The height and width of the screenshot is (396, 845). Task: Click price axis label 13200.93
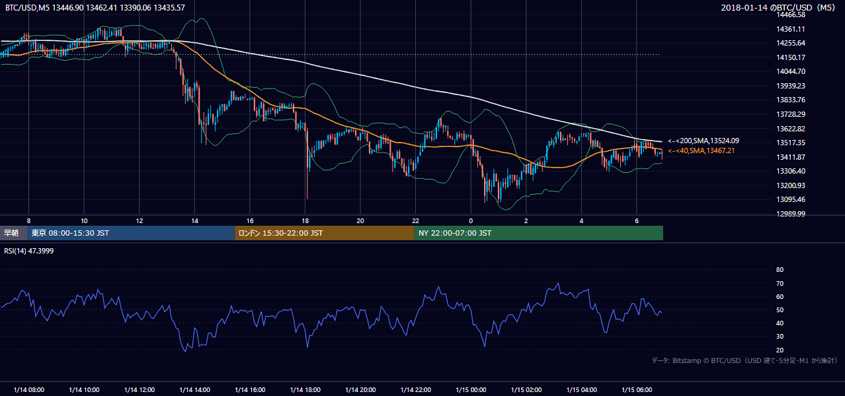(x=791, y=185)
